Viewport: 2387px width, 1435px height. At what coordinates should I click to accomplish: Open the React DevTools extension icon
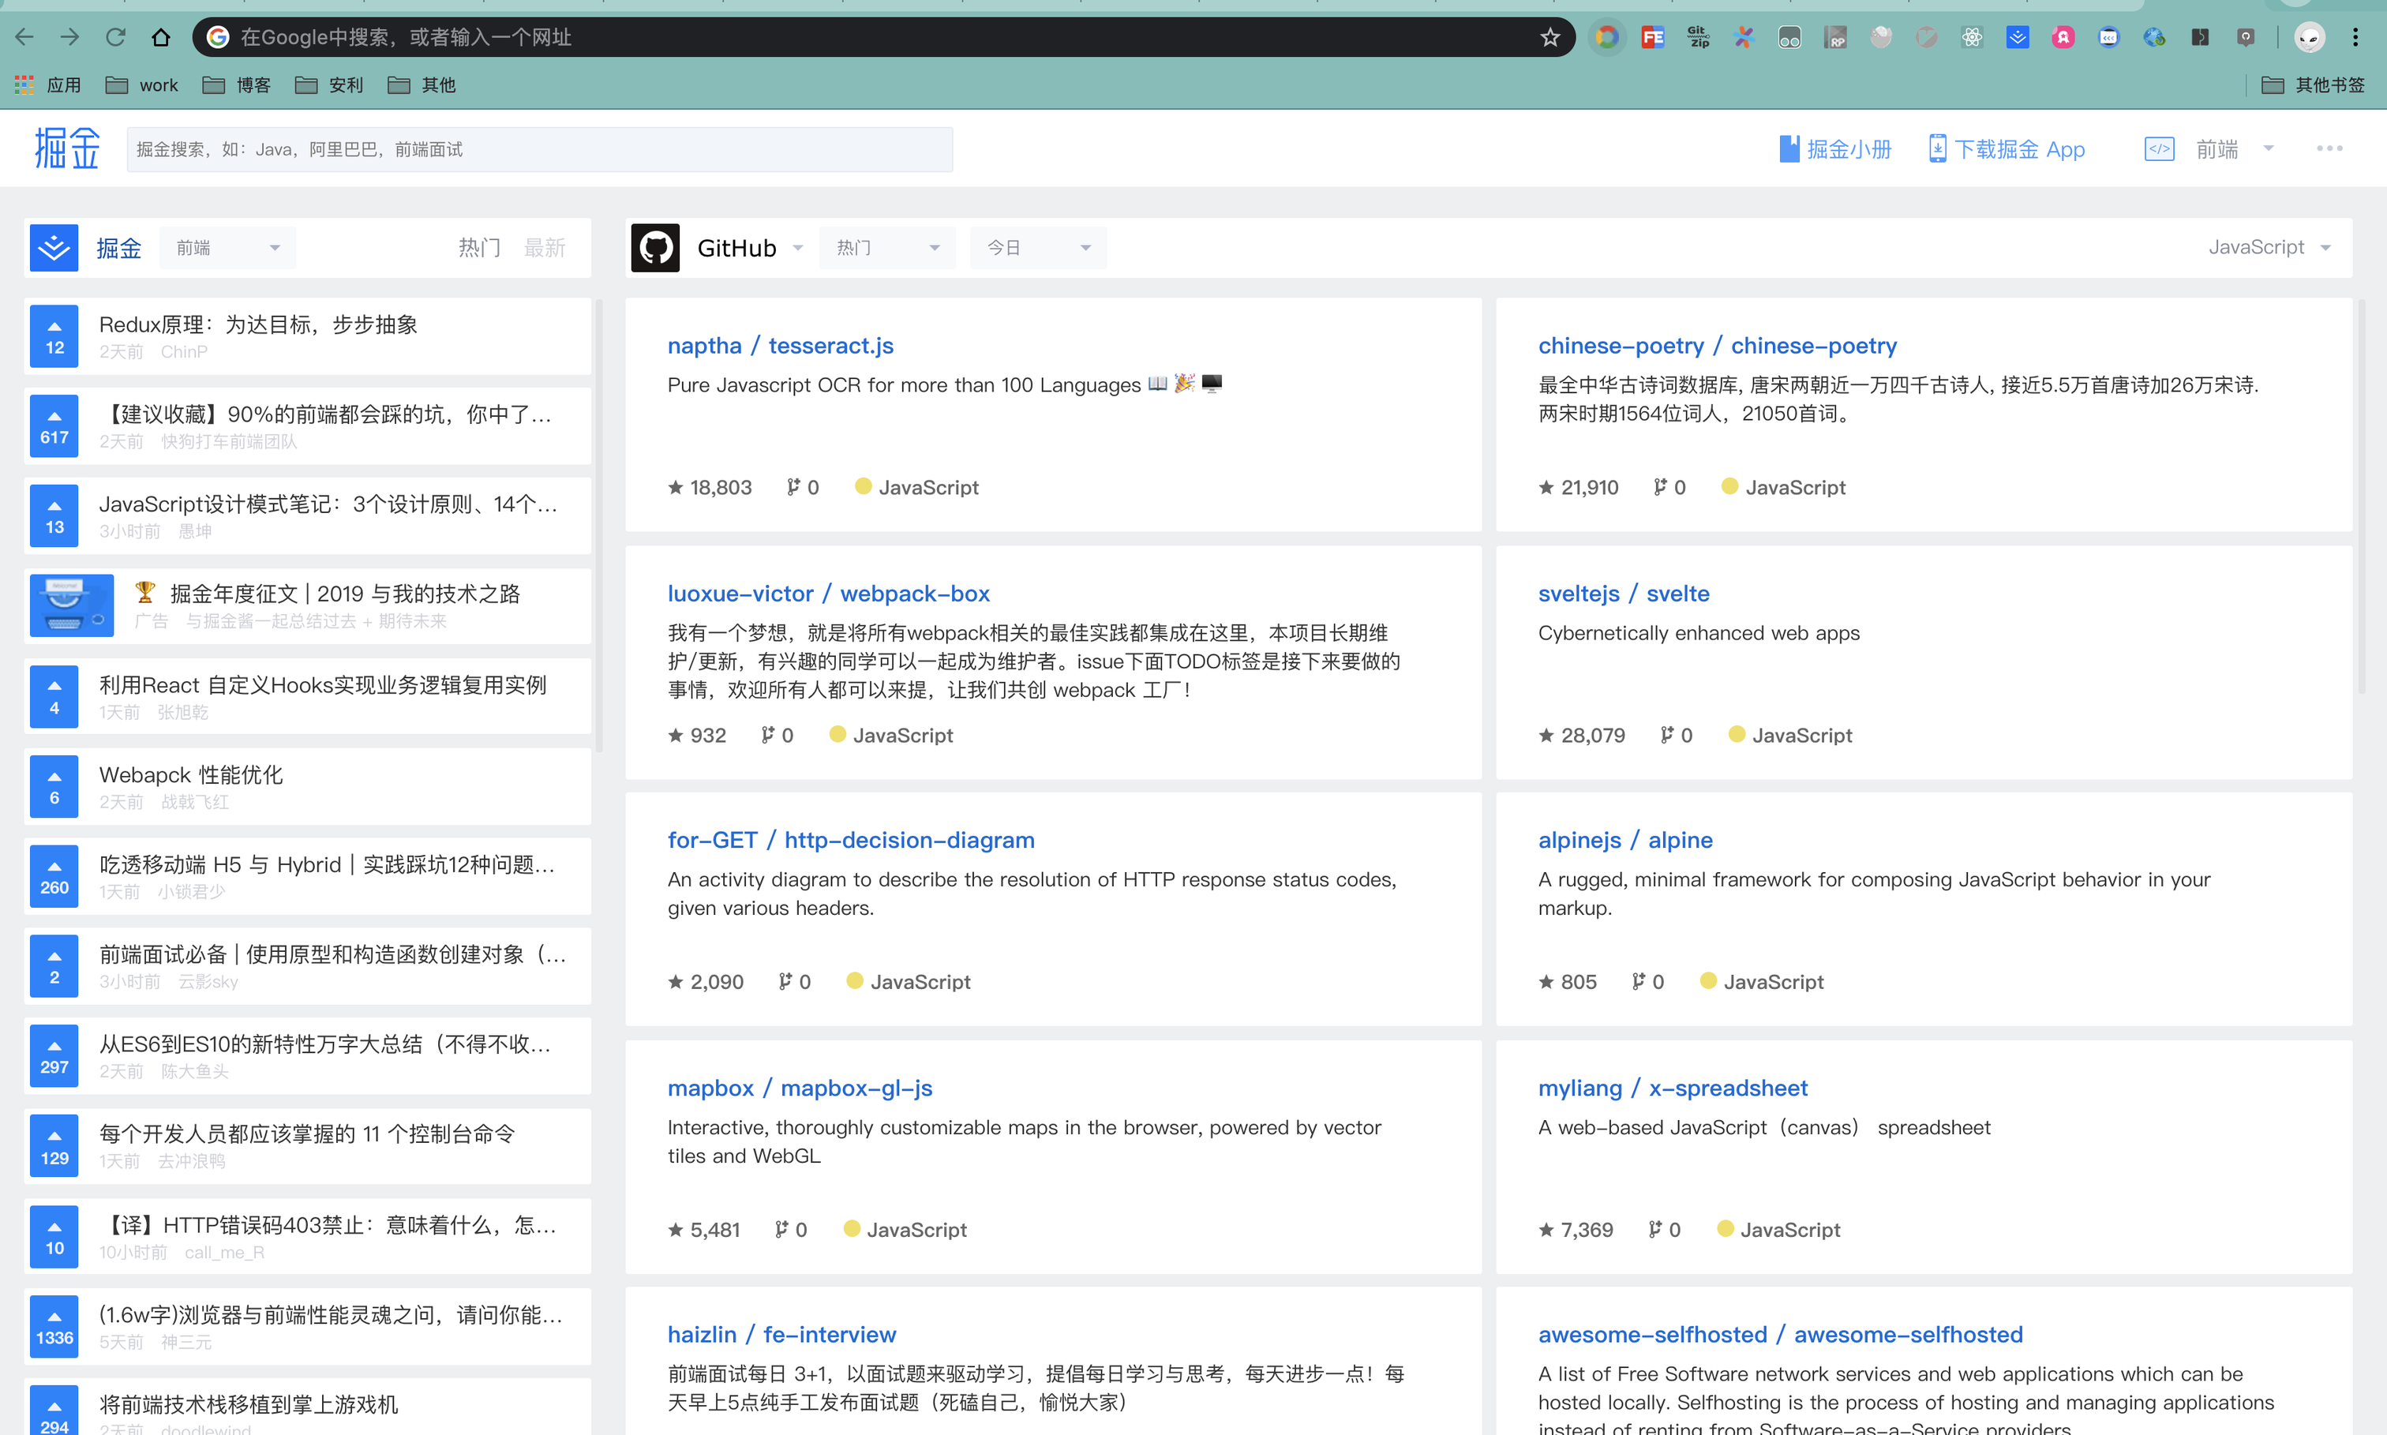click(x=1973, y=37)
